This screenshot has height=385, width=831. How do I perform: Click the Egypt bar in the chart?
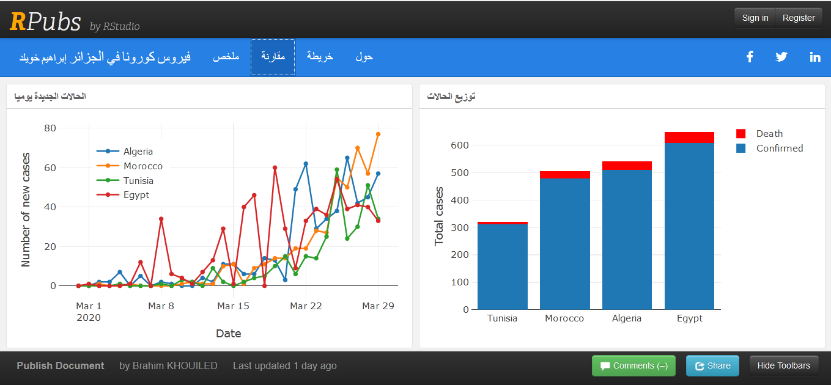(x=689, y=226)
